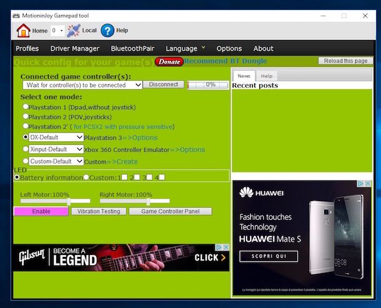Click the Huawei phone ad image
Image resolution: width=381 pixels, height=308 pixels.
point(337,237)
